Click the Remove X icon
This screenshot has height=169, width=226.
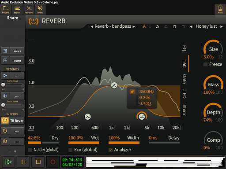coord(29,10)
